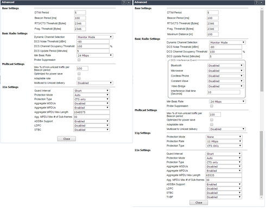
Task: Toggle Probe Suppression checkbox in left dialog
Action: [x=79, y=60]
